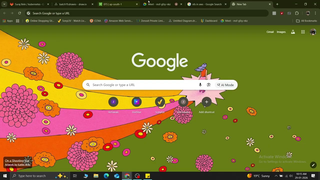Open the grey square extension icon

[x=274, y=13]
